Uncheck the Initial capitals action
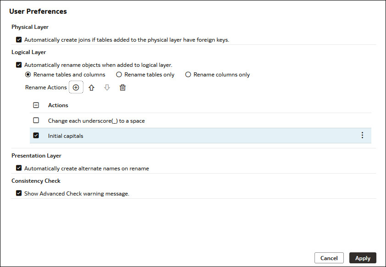Image resolution: width=386 pixels, height=267 pixels. click(x=36, y=136)
